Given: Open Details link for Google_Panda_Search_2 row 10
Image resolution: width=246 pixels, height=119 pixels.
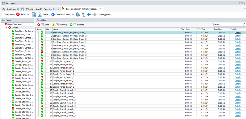Looking at the screenshot, I should point(237,61).
